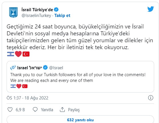Click the share upload arrow icon
Image resolution: width=159 pixels, height=123 pixels.
pos(62,110)
